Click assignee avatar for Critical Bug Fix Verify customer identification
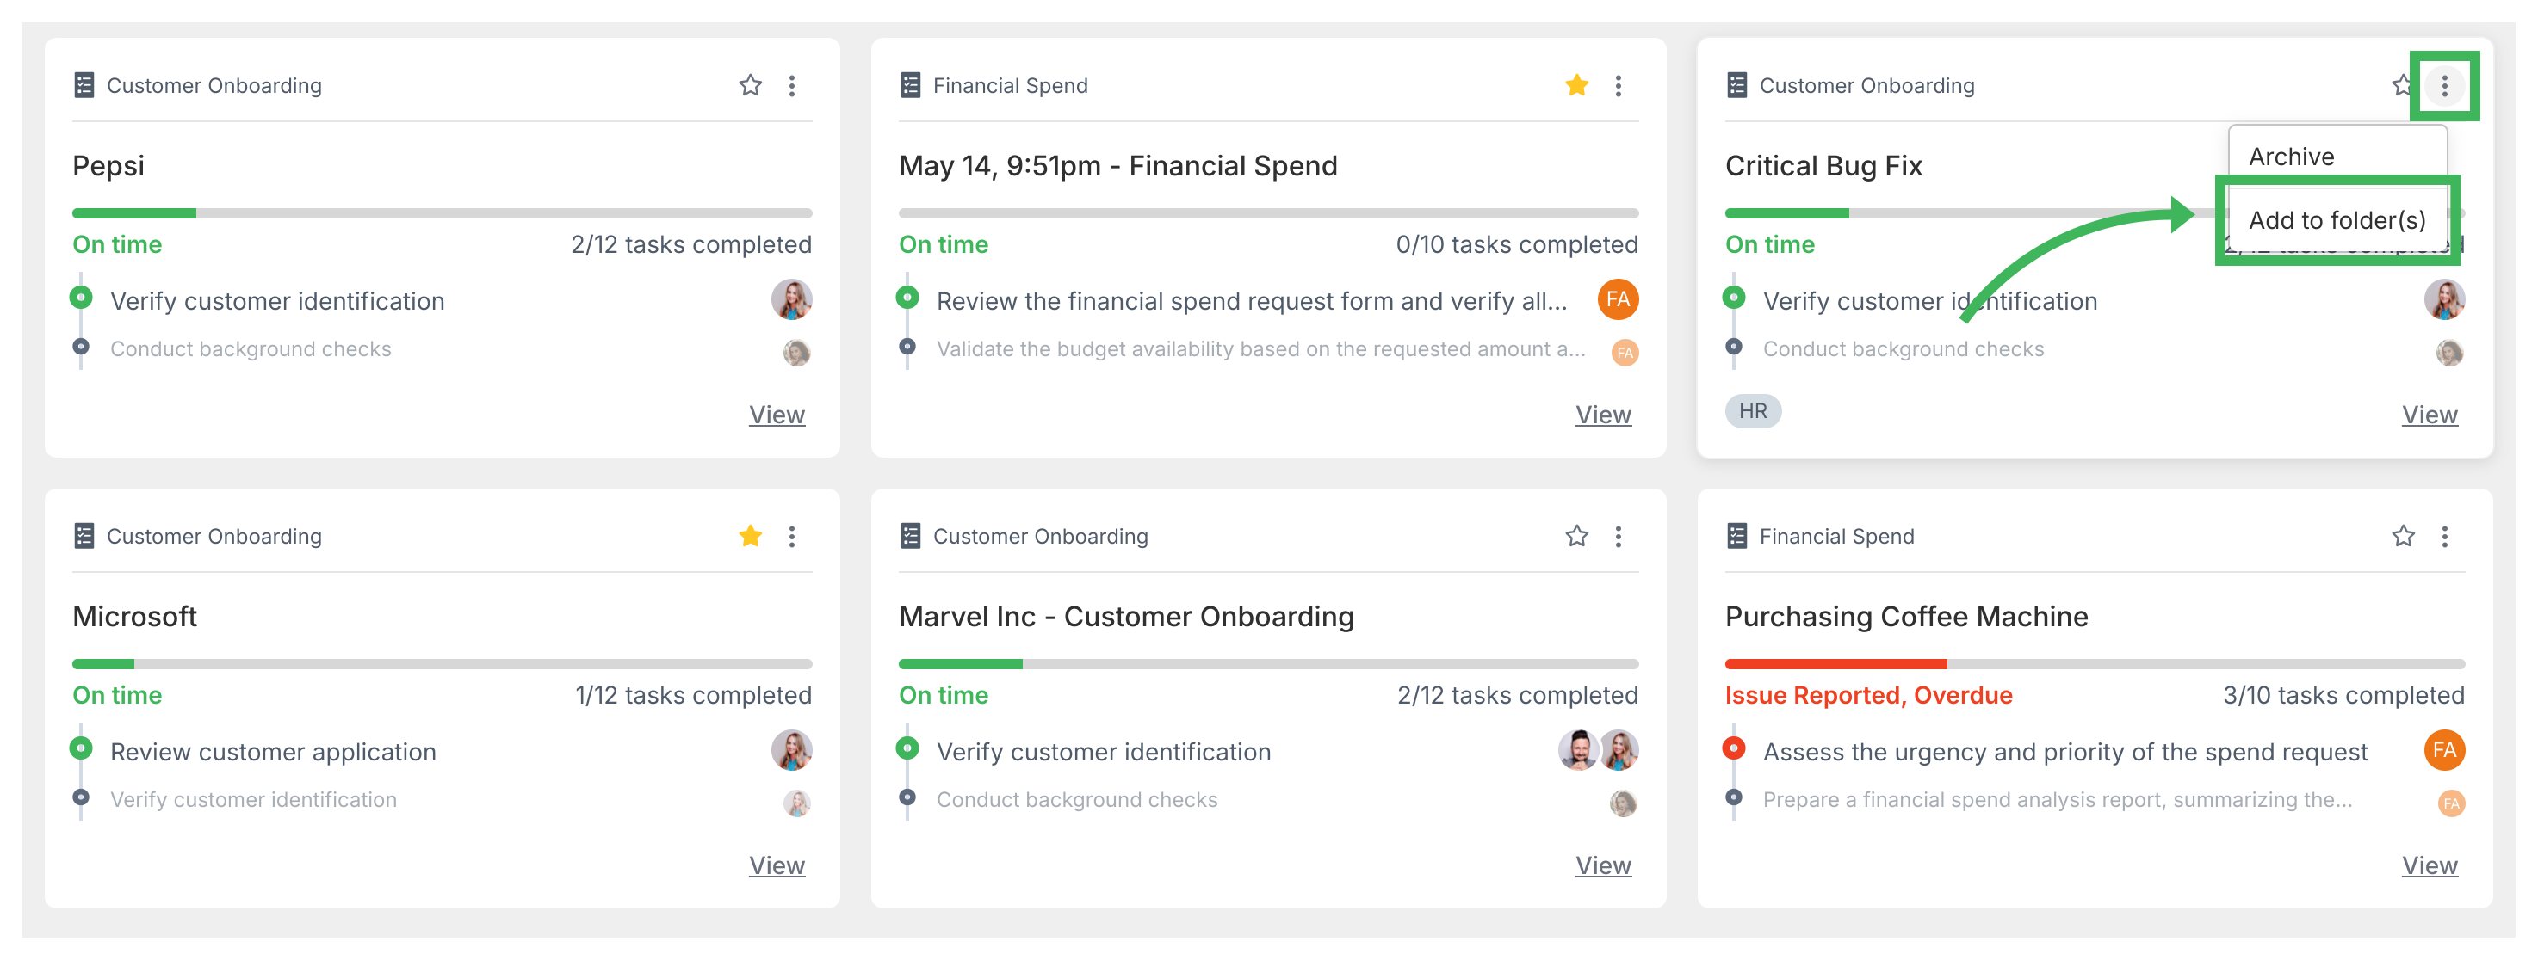This screenshot has height=960, width=2538. pos(2444,299)
